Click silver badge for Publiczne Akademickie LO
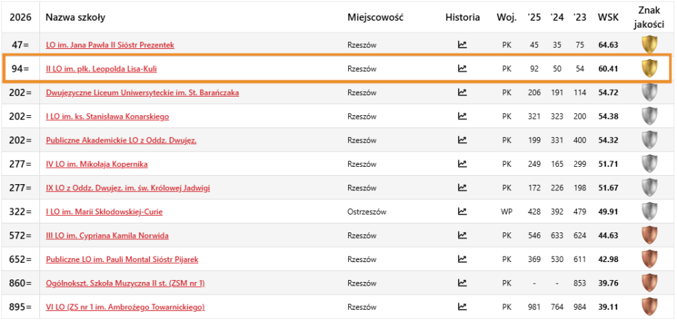The width and height of the screenshot is (677, 320). (648, 140)
